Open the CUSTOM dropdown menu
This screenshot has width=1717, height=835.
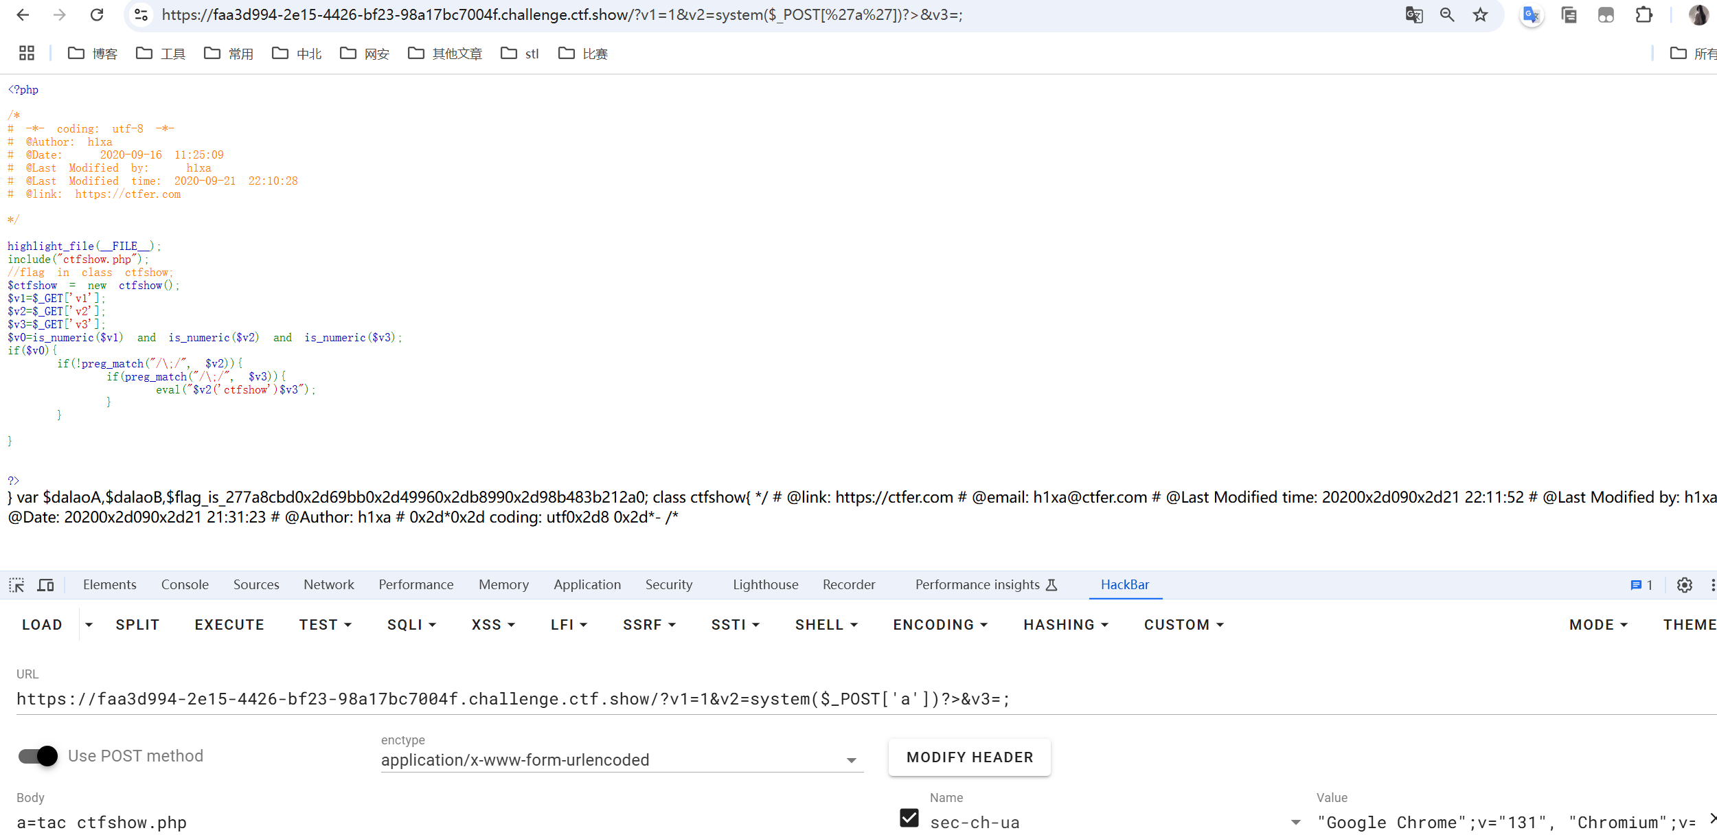point(1183,625)
